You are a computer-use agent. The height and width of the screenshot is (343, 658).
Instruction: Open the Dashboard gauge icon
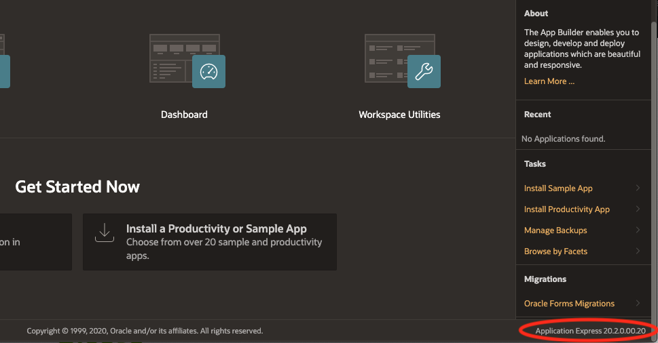tap(208, 72)
